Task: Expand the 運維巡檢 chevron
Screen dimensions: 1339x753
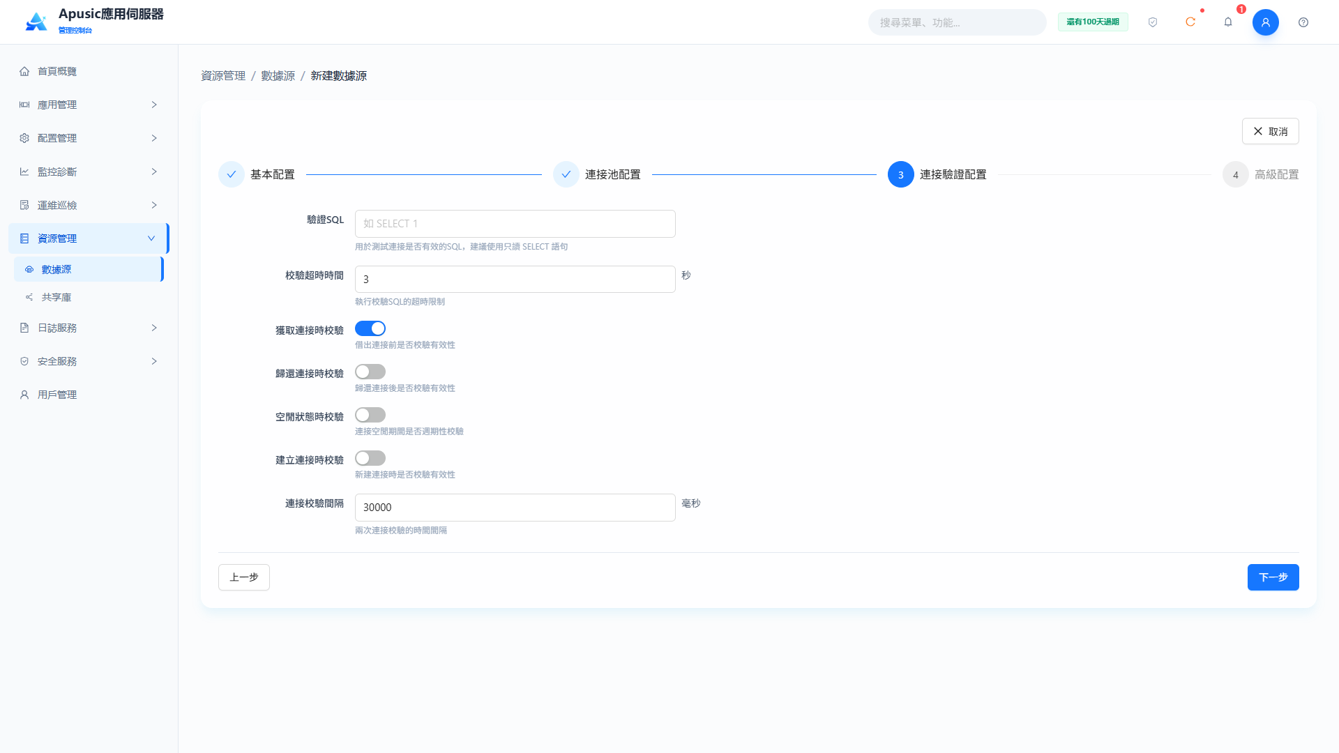Action: [154, 205]
